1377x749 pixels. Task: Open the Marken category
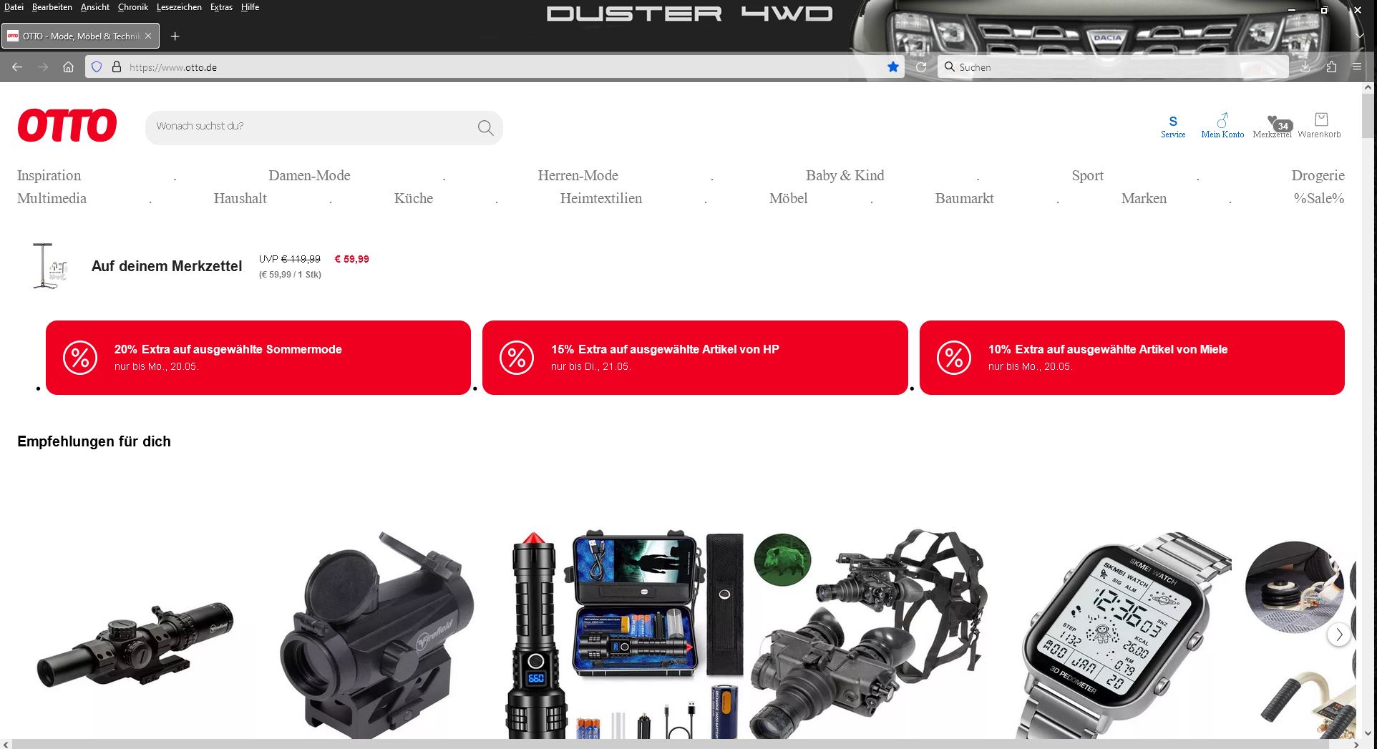click(x=1144, y=199)
